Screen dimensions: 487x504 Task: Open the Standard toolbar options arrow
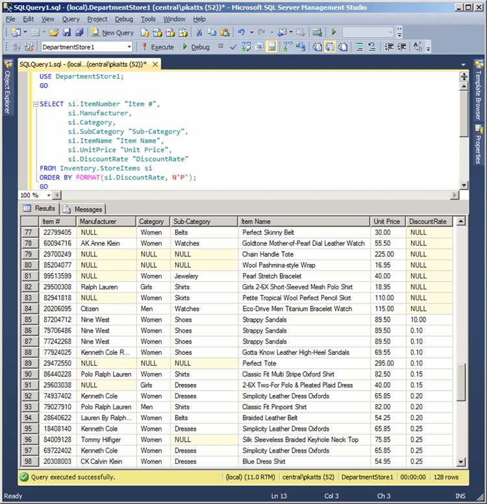click(399, 32)
